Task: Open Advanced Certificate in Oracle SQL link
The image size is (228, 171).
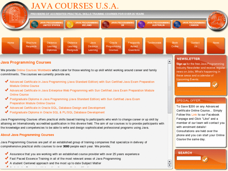Action: pos(57,108)
